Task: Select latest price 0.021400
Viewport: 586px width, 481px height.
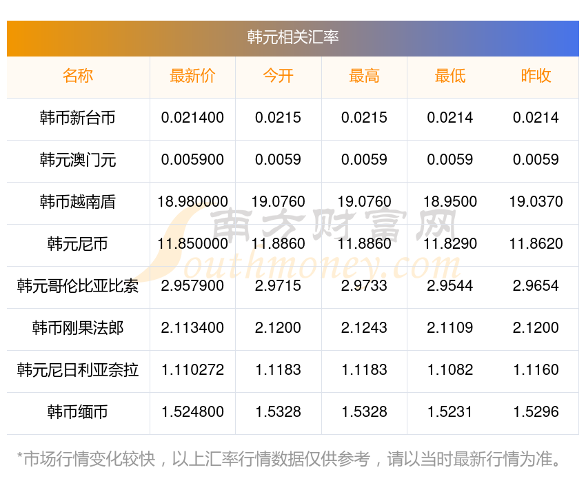Action: [x=192, y=118]
